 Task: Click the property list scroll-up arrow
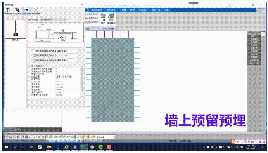pos(81,66)
